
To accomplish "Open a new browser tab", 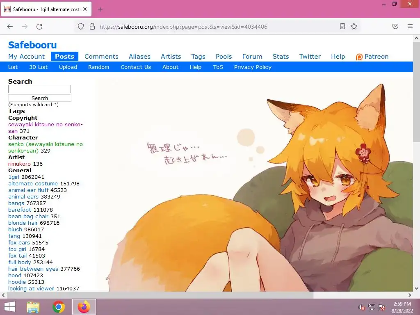I will coord(100,9).
